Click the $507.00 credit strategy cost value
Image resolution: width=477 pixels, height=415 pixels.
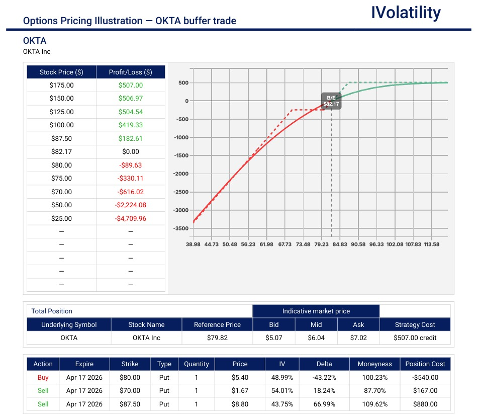click(x=415, y=338)
